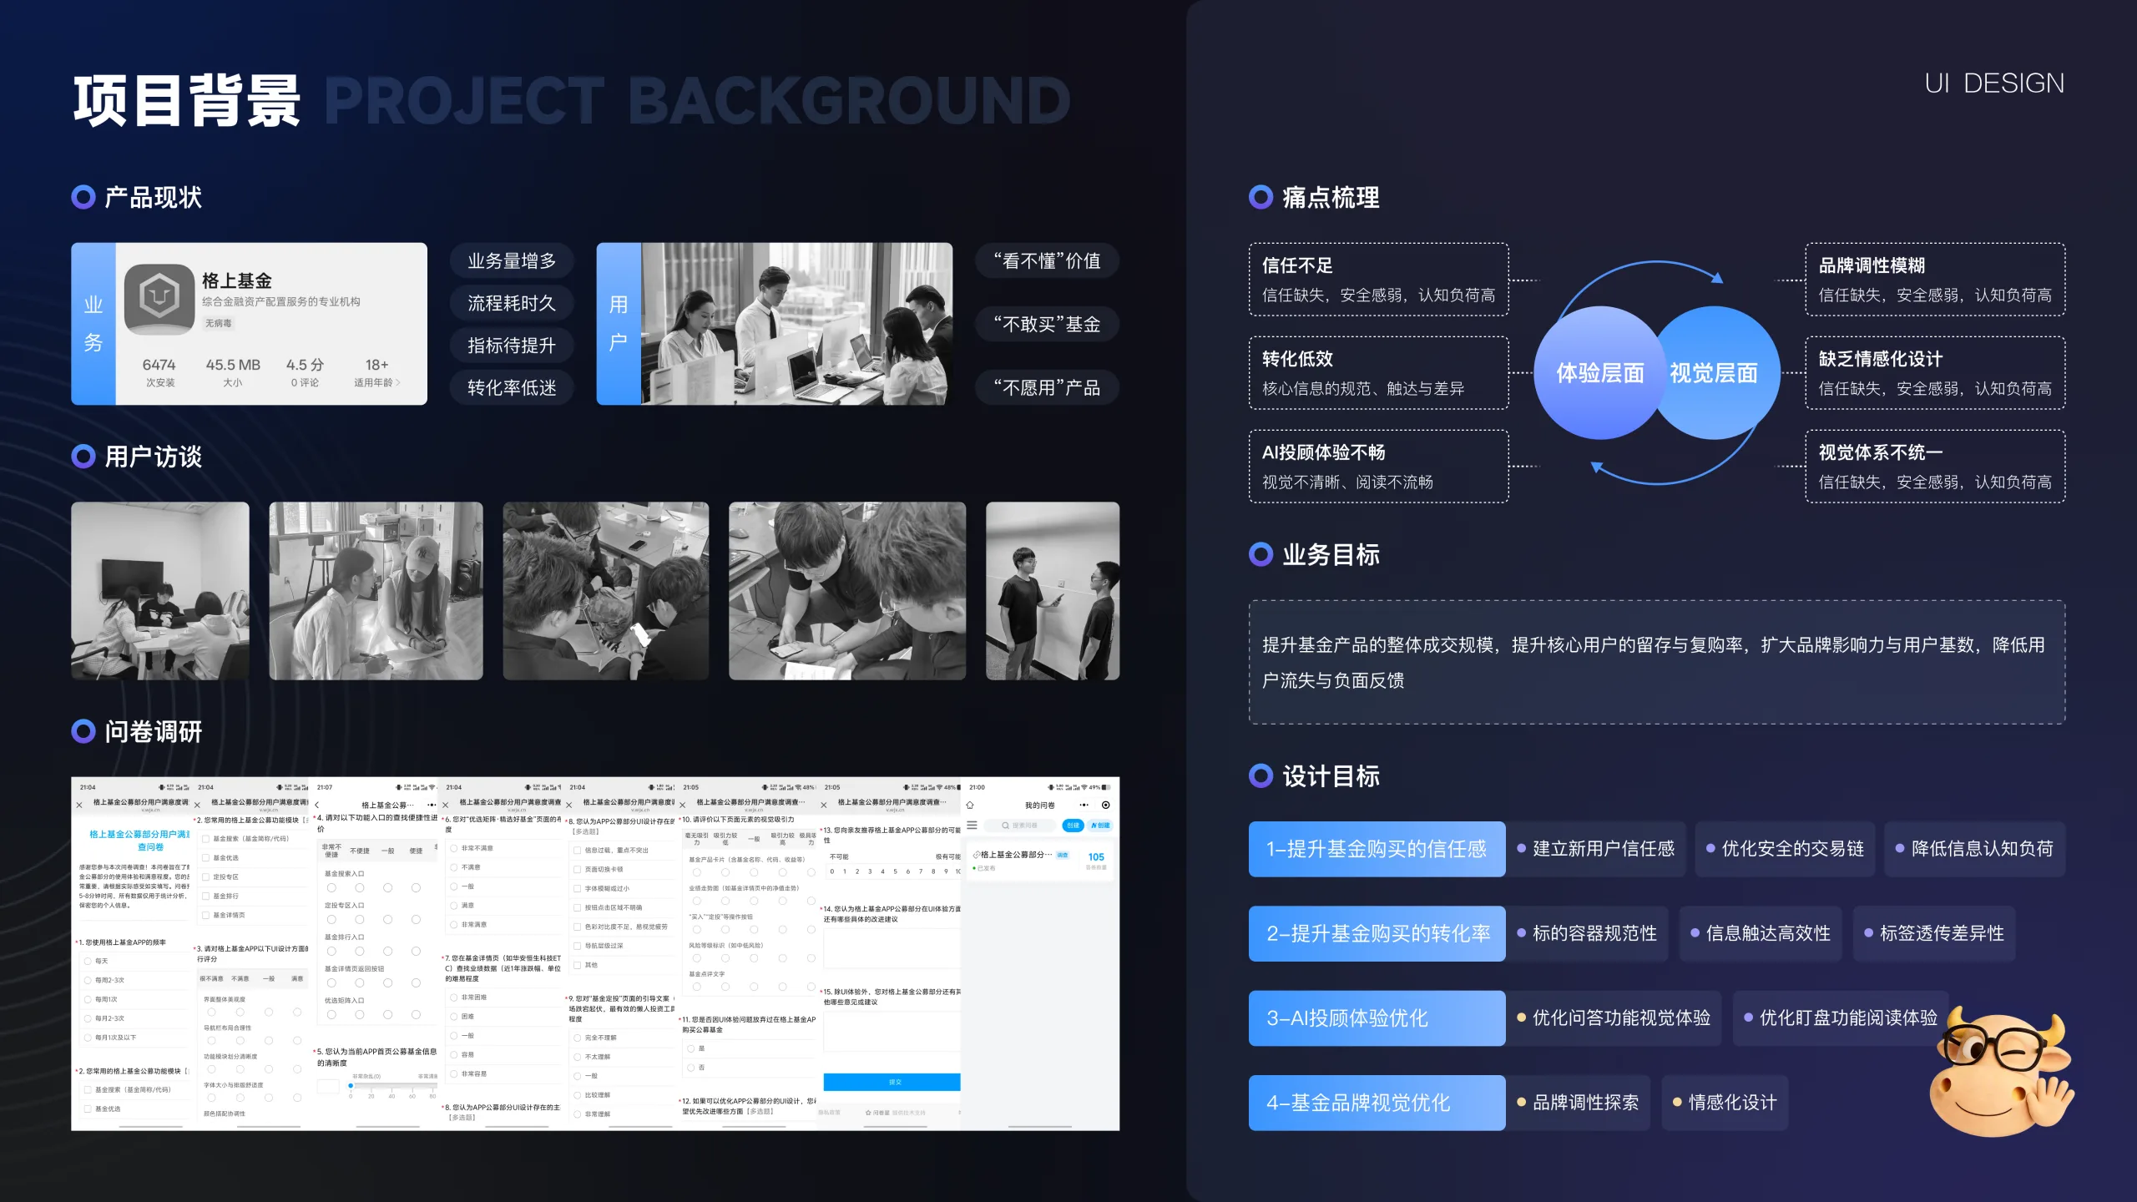Viewport: 2137px width, 1202px height.
Task: Select 5 on the 0–10 recommendation scale
Action: tap(895, 871)
